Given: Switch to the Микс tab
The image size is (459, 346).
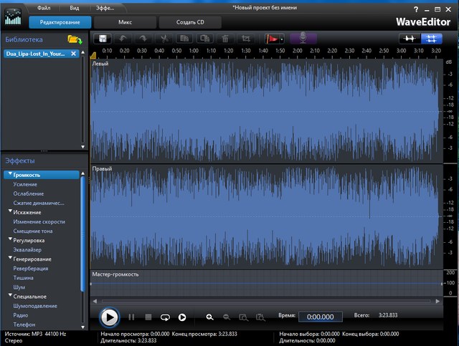Looking at the screenshot, I should click(x=125, y=22).
